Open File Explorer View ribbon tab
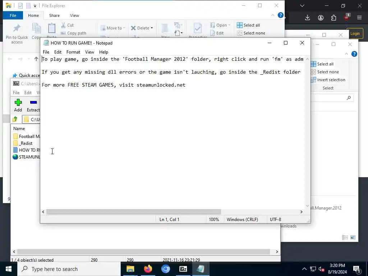Image resolution: width=368 pixels, height=276 pixels. pos(74,15)
